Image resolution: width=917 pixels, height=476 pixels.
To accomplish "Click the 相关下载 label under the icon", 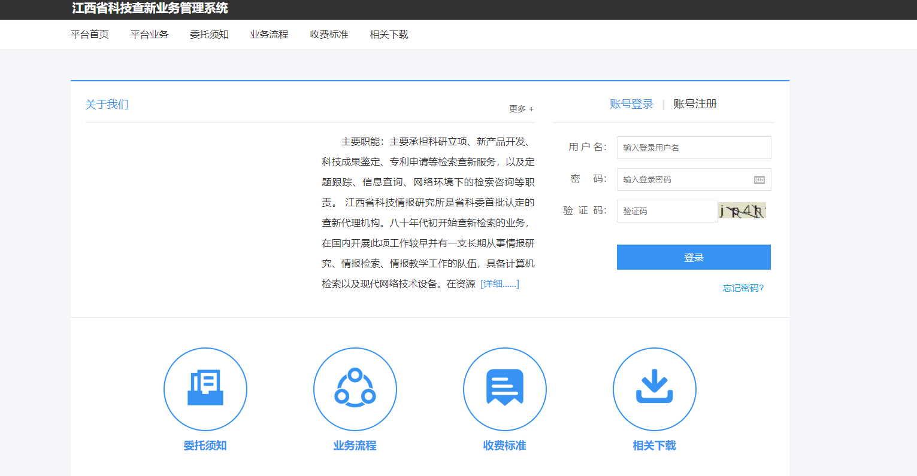I will 655,446.
